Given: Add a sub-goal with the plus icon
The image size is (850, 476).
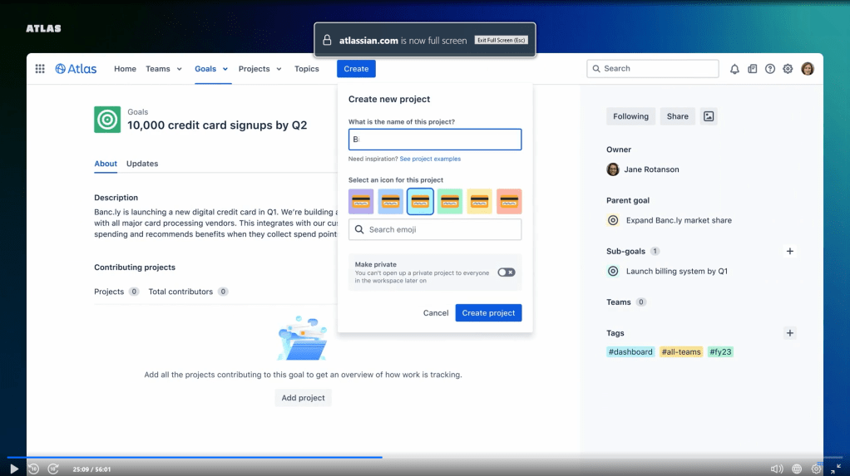Looking at the screenshot, I should 790,251.
